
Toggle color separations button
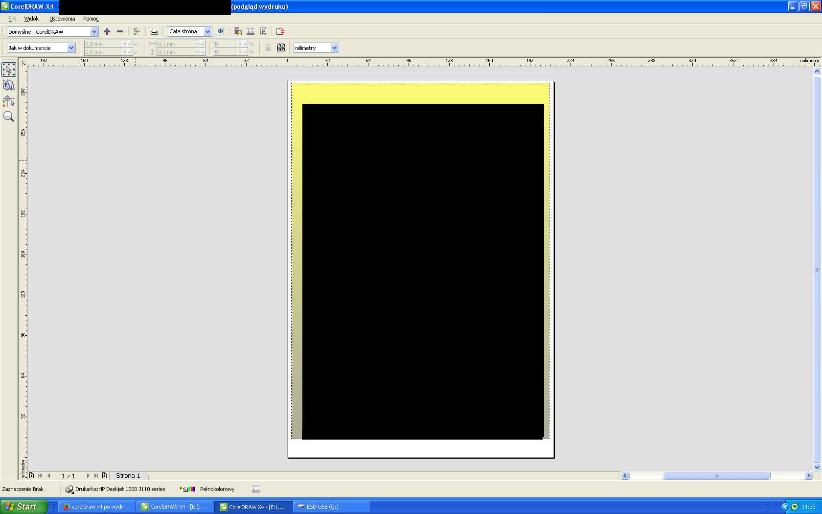point(238,31)
